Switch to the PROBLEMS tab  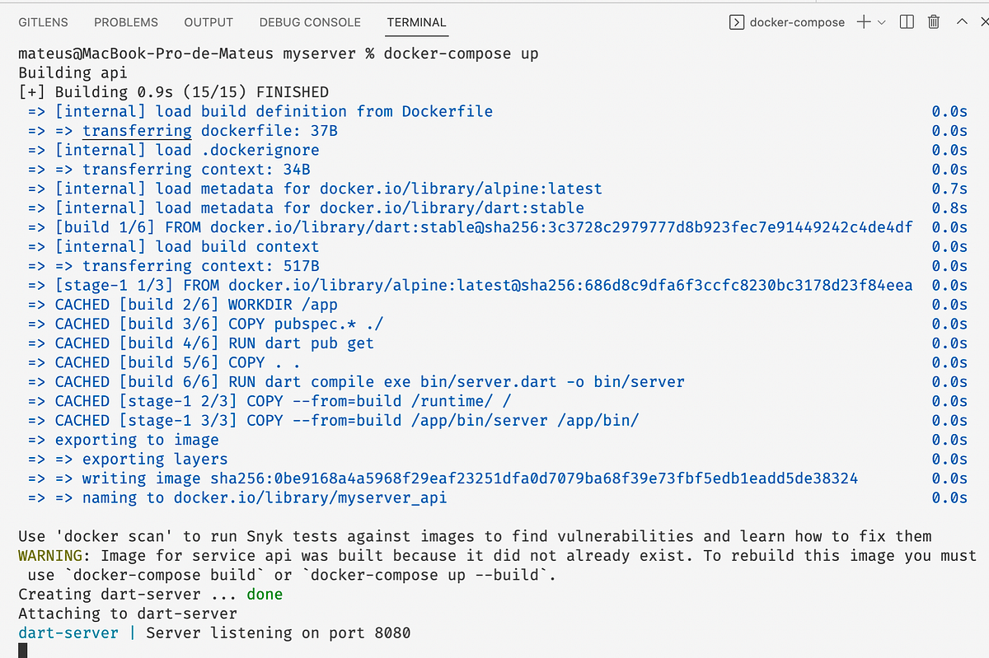tap(125, 22)
